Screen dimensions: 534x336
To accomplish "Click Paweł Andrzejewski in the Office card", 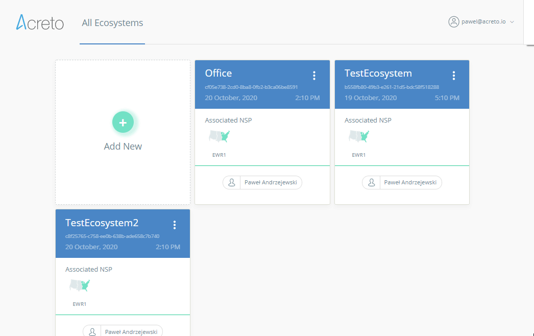I will 271,183.
